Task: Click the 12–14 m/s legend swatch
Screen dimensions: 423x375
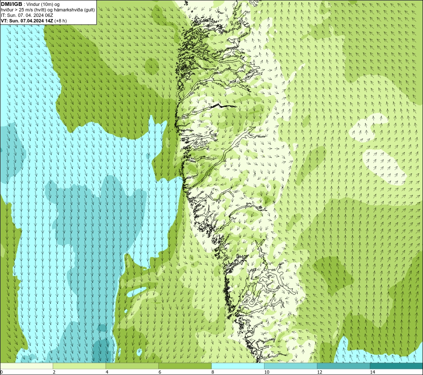Action: click(343, 366)
